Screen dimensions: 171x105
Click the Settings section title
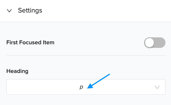pyautogui.click(x=30, y=11)
